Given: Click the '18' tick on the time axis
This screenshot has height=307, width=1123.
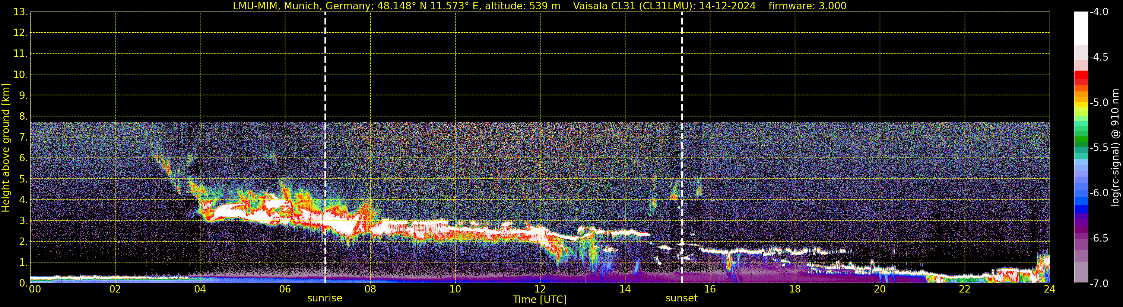Looking at the screenshot, I should click(x=795, y=289).
